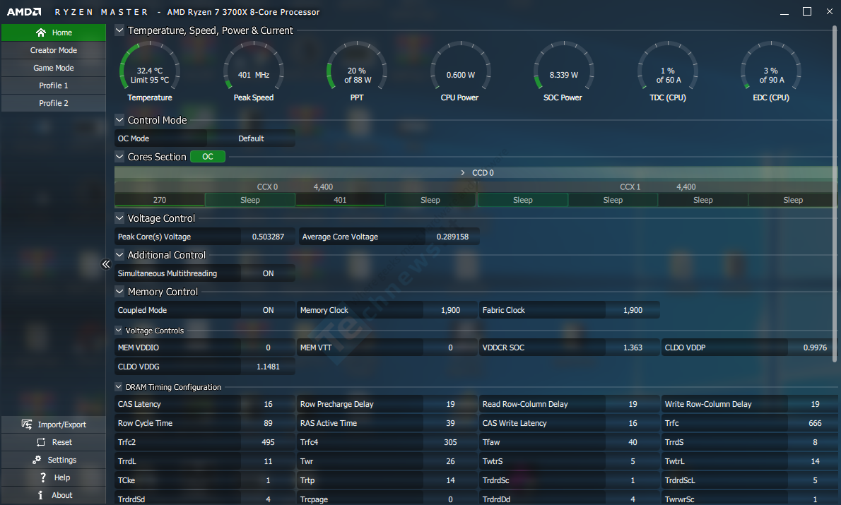841x505 pixels.
Task: Expand the CCD 0 chevron
Action: pos(463,172)
